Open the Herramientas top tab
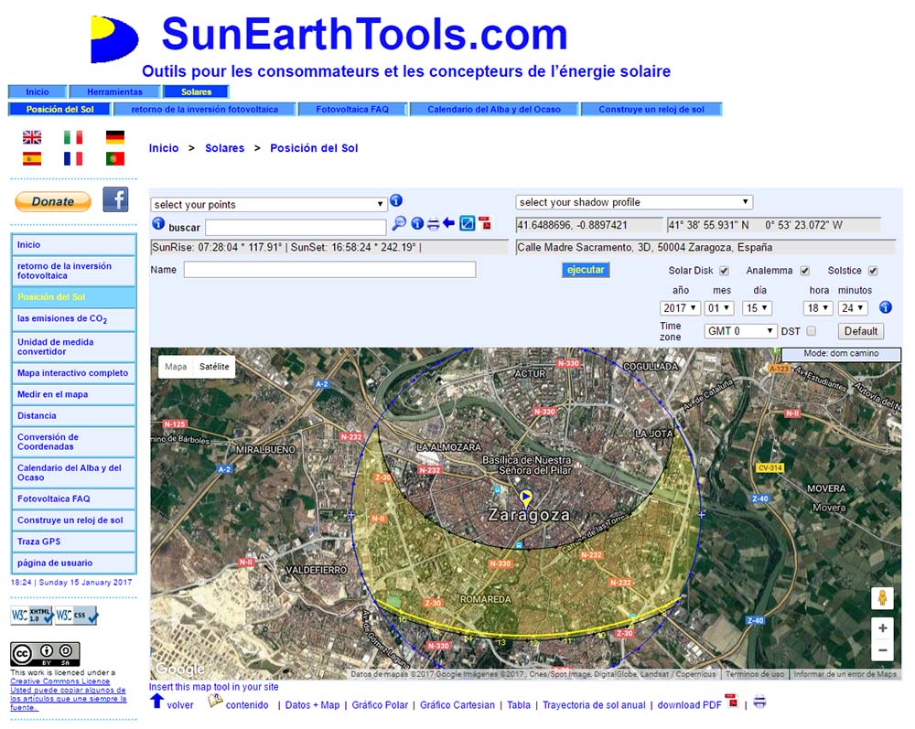Image resolution: width=915 pixels, height=729 pixels. point(115,91)
